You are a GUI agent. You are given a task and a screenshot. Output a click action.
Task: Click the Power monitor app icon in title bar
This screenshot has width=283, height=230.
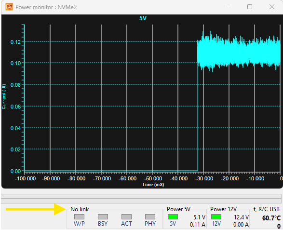[x=9, y=7]
